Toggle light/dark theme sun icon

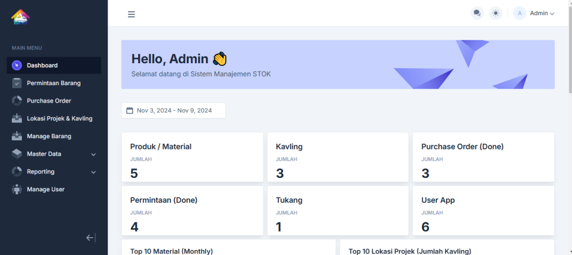click(x=496, y=13)
